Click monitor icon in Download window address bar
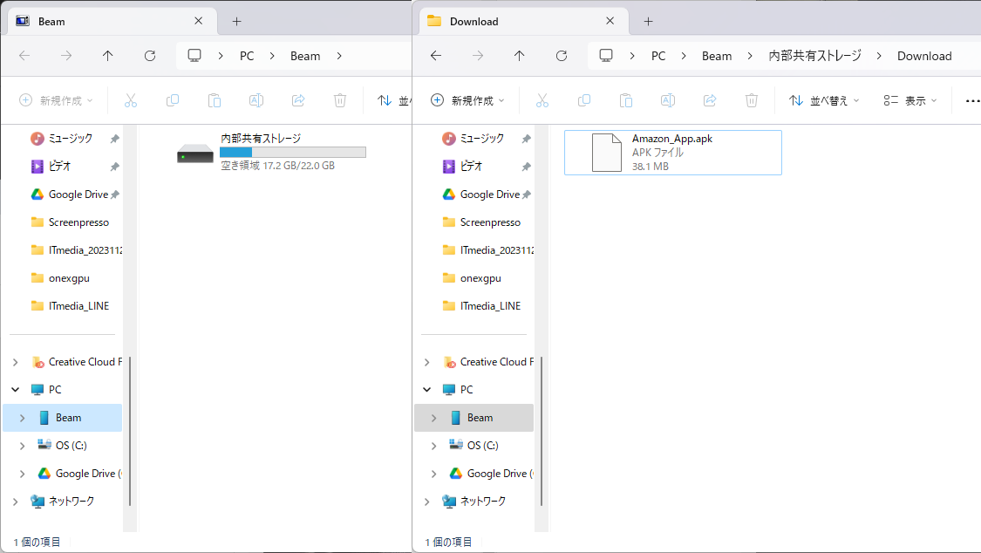Image resolution: width=981 pixels, height=553 pixels. [x=606, y=56]
